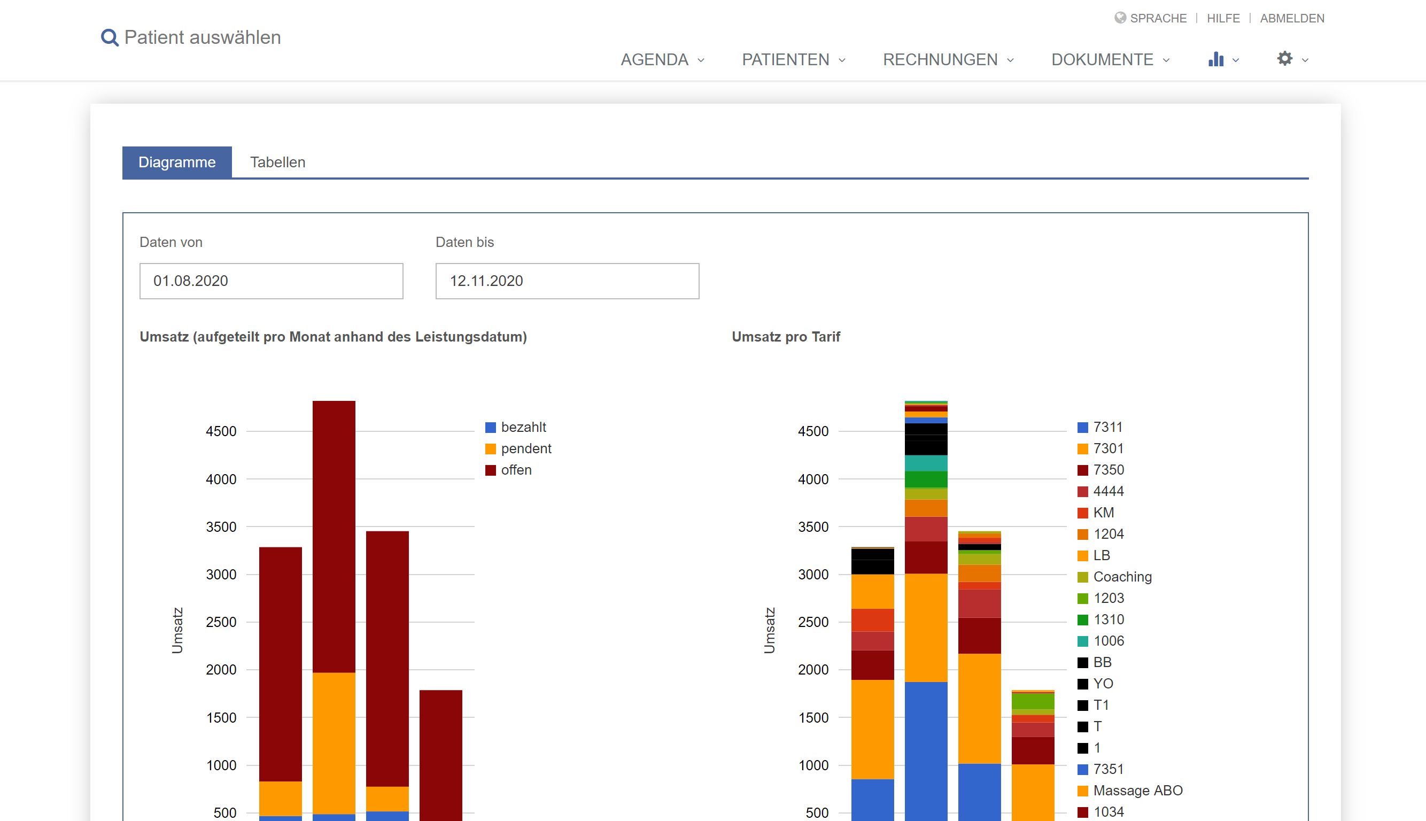Expand the AGENDA dropdown menu
The height and width of the screenshot is (821, 1426).
tap(663, 59)
